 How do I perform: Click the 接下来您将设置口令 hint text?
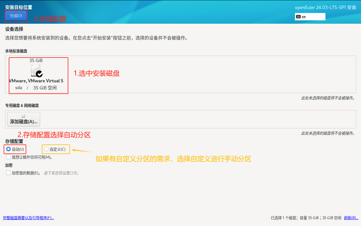pos(61,173)
